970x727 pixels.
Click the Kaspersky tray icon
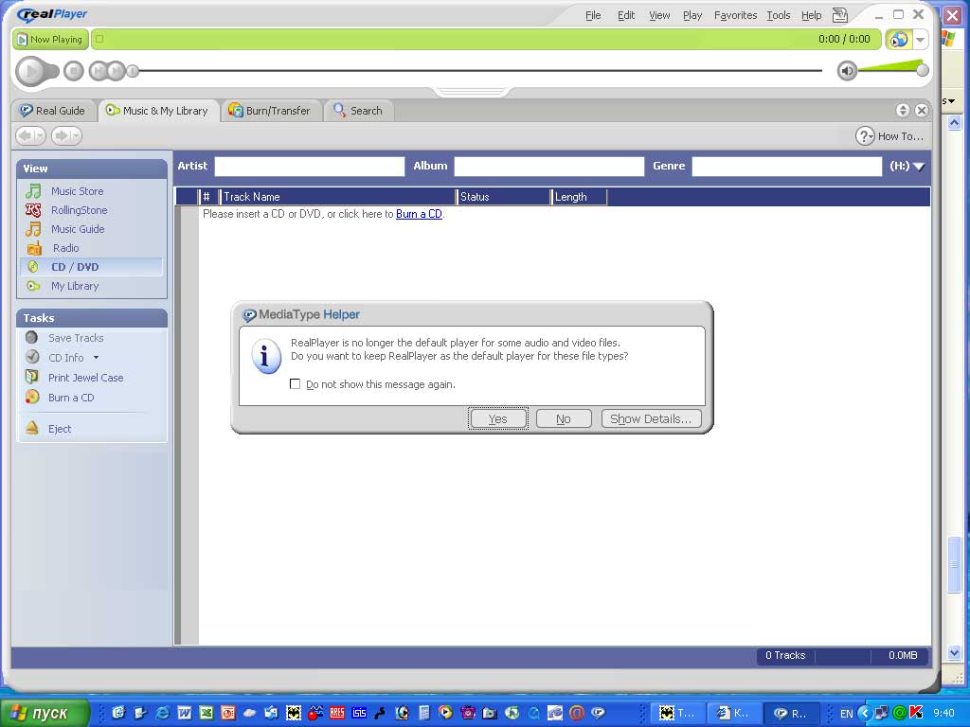click(916, 713)
